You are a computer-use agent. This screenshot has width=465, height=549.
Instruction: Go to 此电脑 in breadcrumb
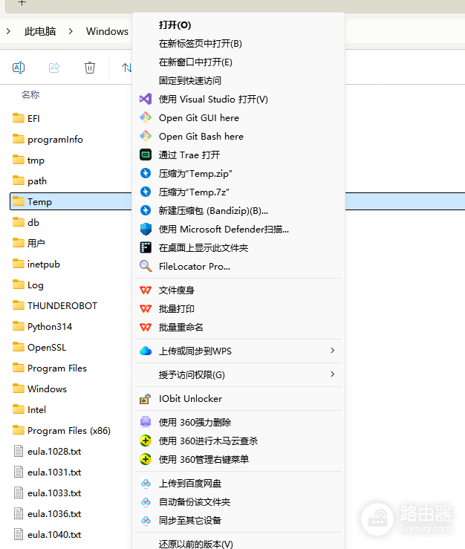(40, 31)
